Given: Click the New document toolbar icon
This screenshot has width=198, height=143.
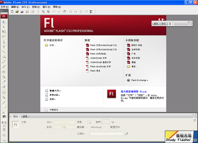Looking at the screenshot, I should click(12, 12).
